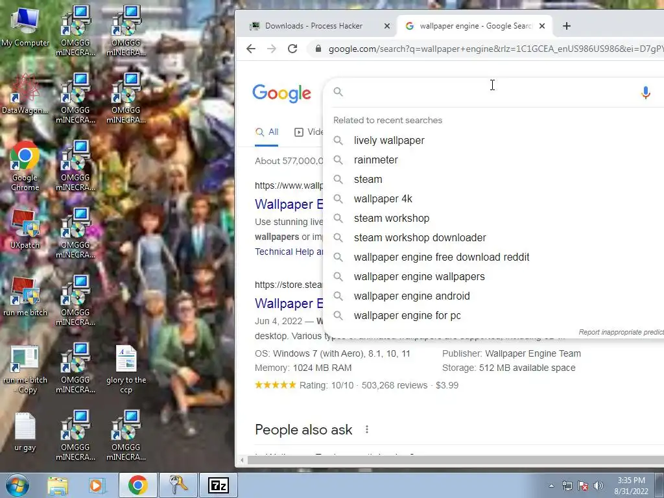Select the wallpaper engine - Google Search tab

pyautogui.click(x=474, y=26)
